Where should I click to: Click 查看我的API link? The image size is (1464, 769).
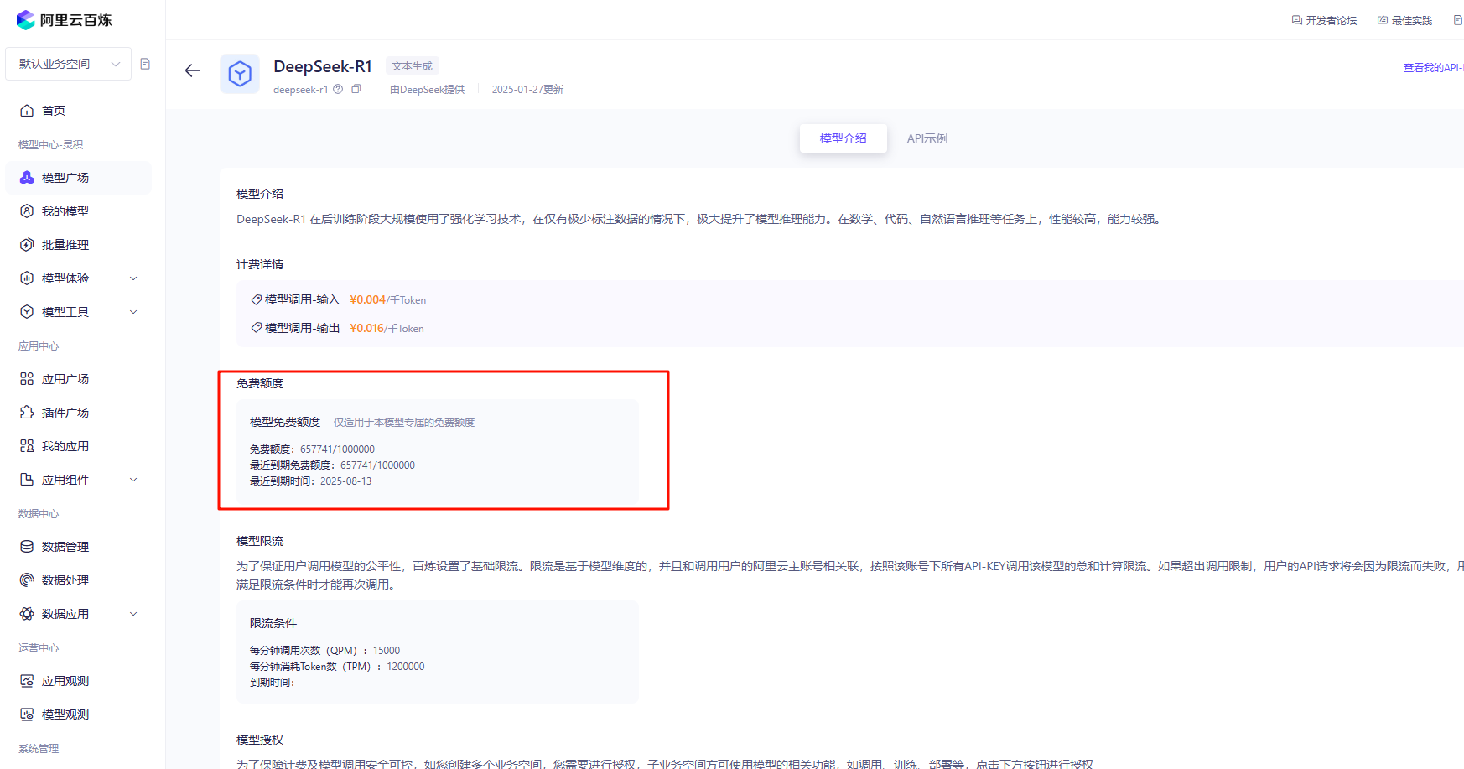[1433, 68]
